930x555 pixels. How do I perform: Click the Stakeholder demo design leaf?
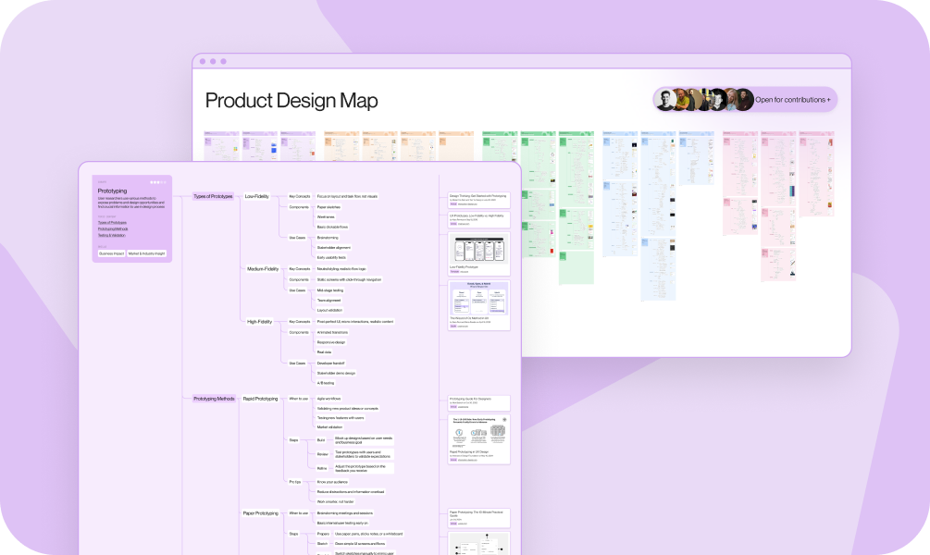tap(336, 373)
